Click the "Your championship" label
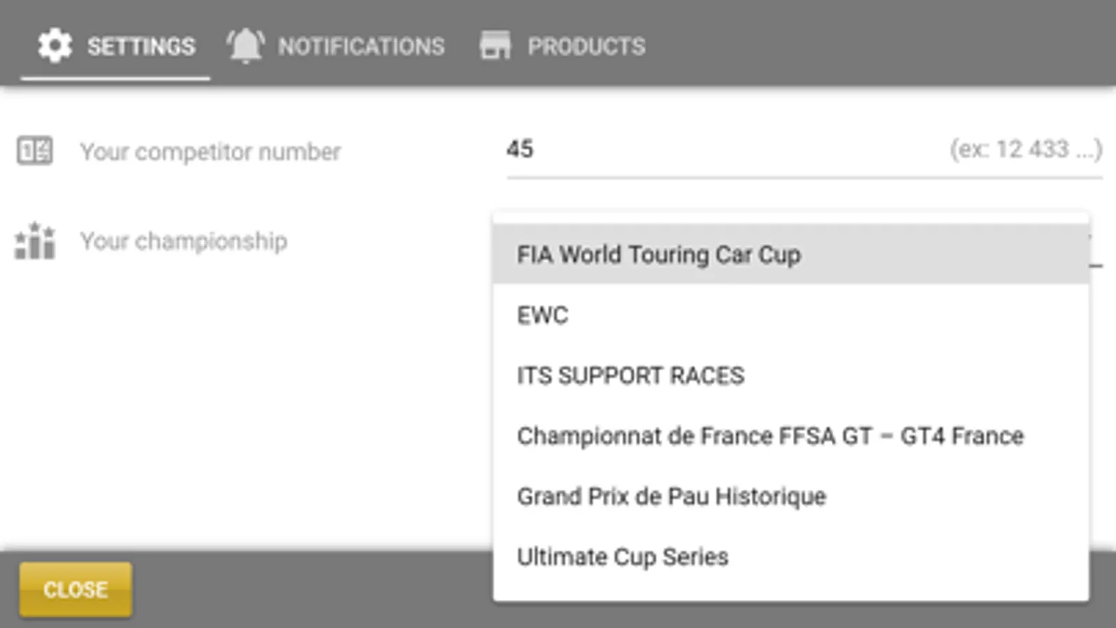 [x=184, y=241]
